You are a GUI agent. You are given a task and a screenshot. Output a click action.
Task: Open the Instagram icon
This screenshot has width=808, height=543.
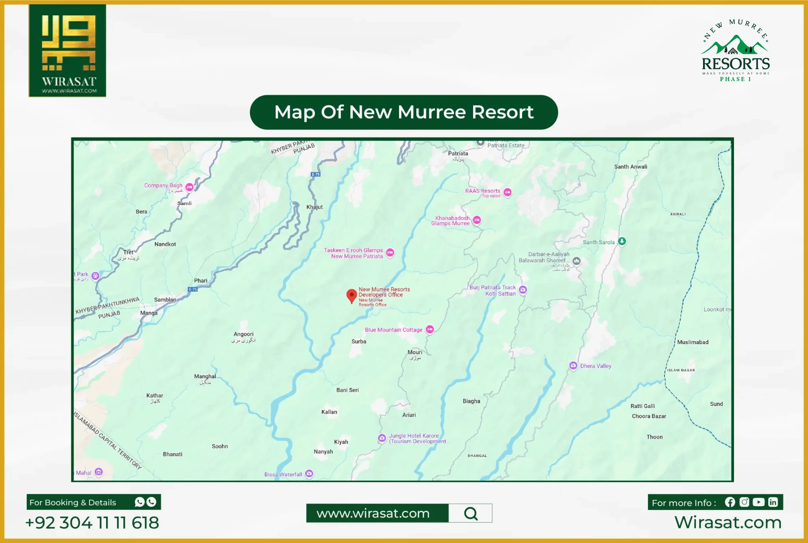[x=744, y=502]
